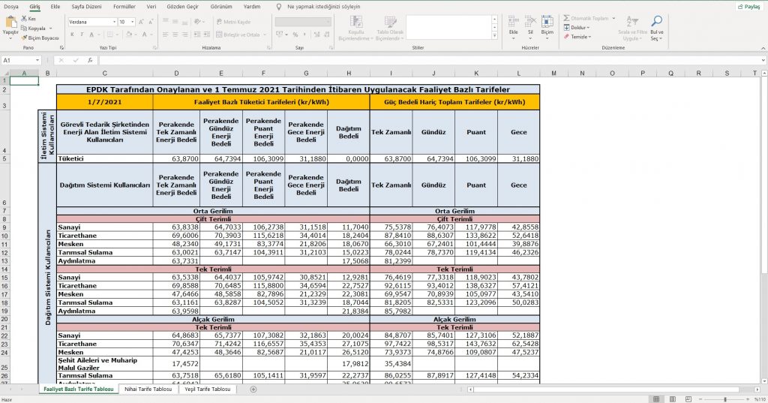The width and height of the screenshot is (768, 403).
Task: Open the Yeşil Tarife Tablosu sheet
Action: coord(208,389)
